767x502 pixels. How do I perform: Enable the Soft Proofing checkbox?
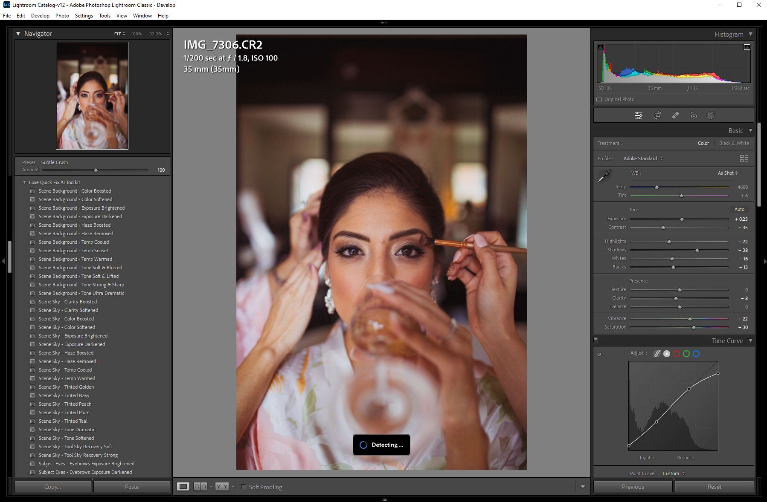244,487
